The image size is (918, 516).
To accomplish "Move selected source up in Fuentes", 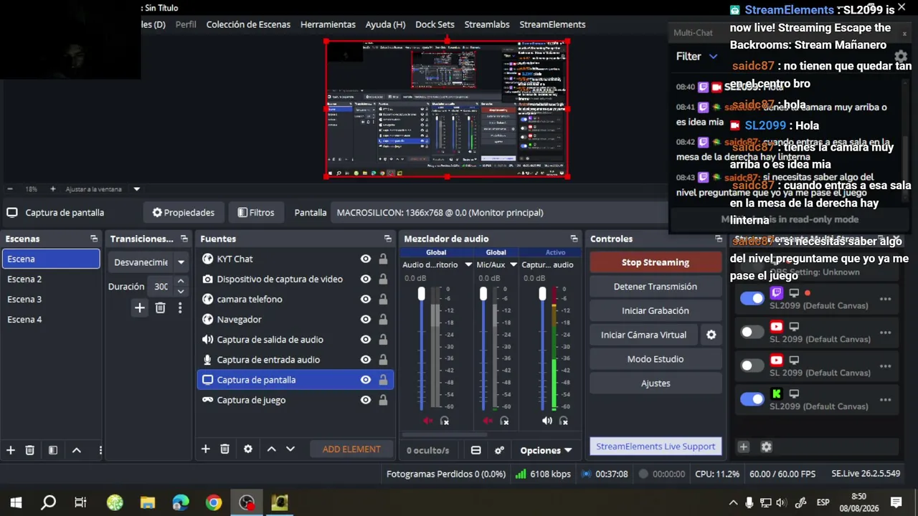I will (271, 449).
